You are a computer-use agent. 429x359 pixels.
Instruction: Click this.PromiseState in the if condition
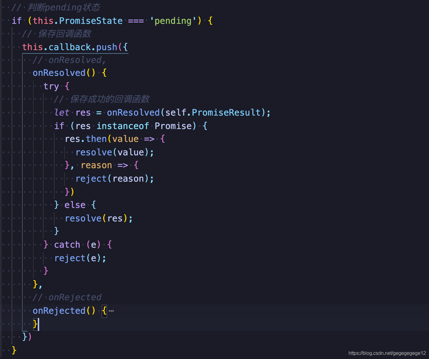point(78,21)
